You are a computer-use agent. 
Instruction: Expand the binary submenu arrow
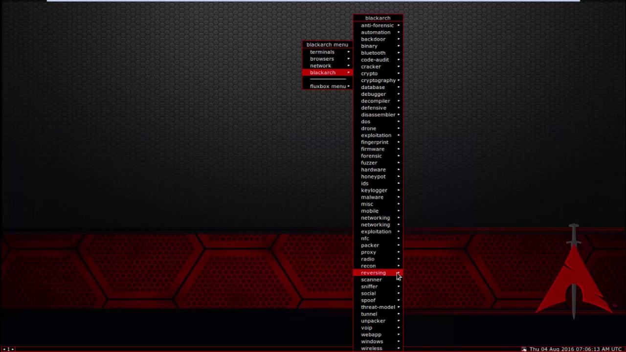pos(398,46)
